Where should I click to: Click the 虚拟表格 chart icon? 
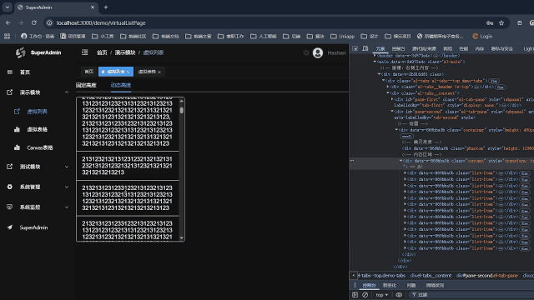17,129
